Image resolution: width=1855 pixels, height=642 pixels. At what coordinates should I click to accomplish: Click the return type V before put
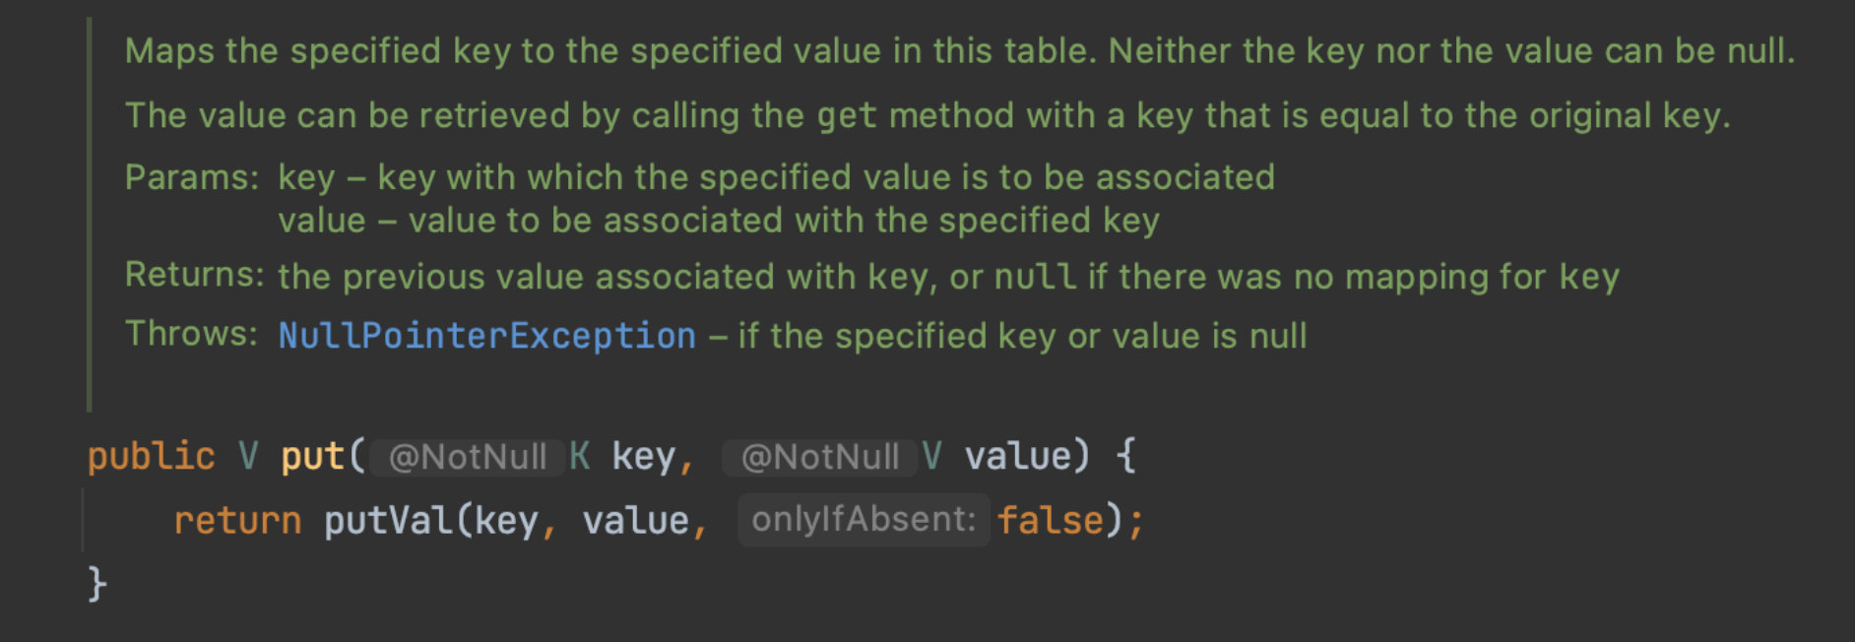click(248, 457)
